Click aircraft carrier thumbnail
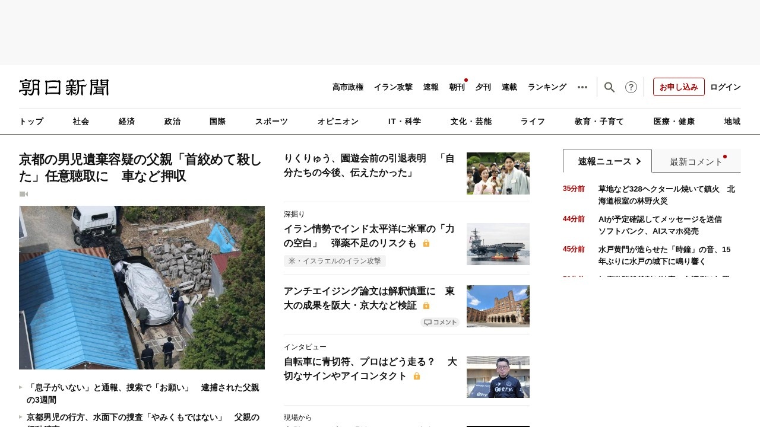The image size is (760, 427). tap(498, 244)
